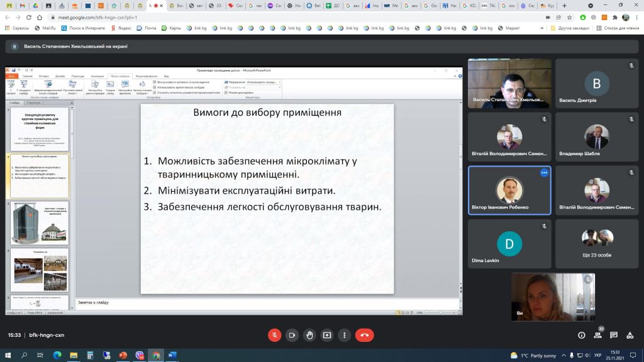This screenshot has width=644, height=362.
Task: Open Chrome extensions puzzle icon
Action: coord(615,18)
